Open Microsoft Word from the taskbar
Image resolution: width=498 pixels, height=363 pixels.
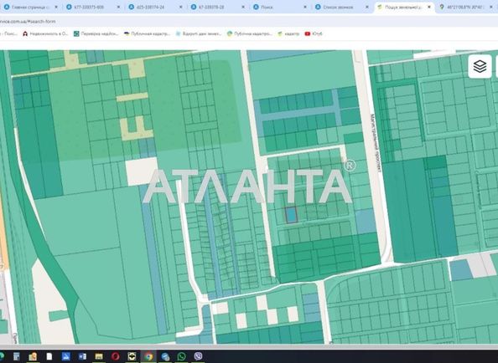pos(82,356)
